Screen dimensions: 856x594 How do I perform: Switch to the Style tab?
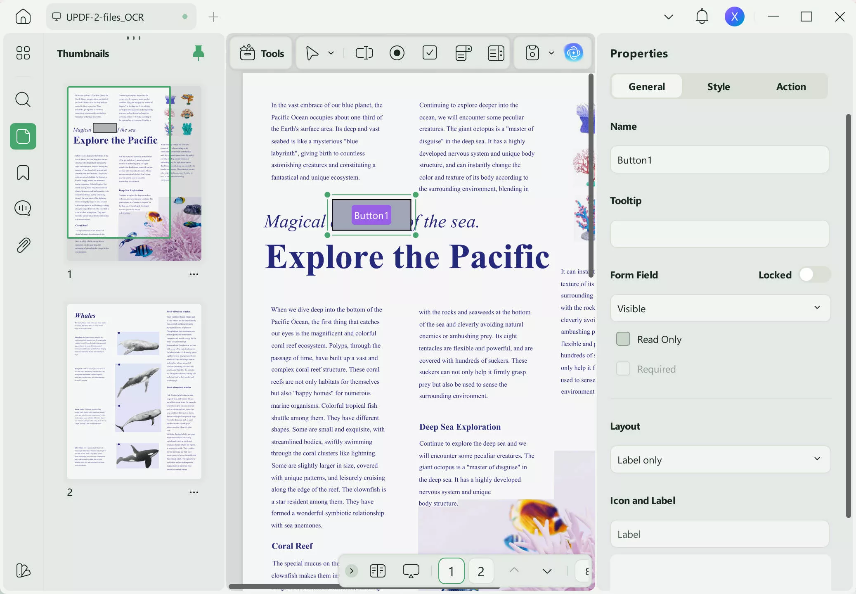coord(719,86)
